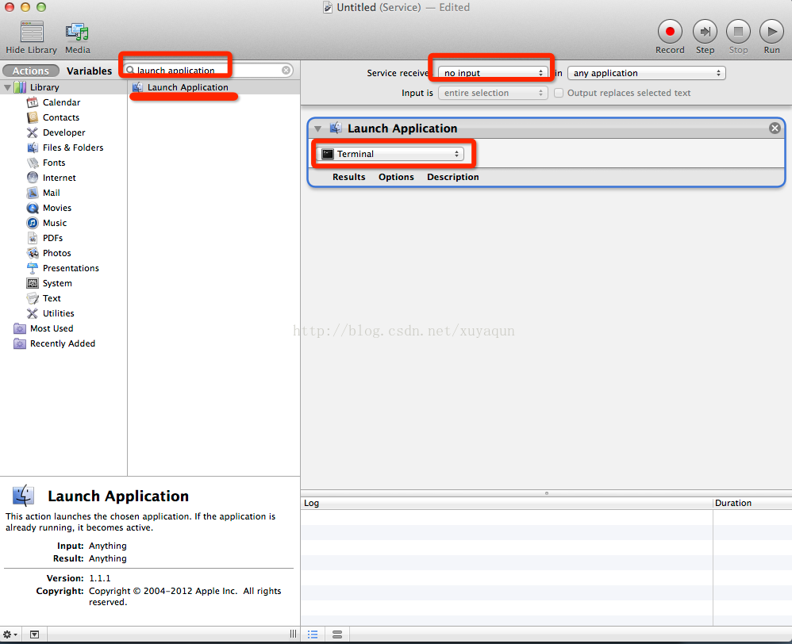Click the Step workflow button

pyautogui.click(x=705, y=32)
